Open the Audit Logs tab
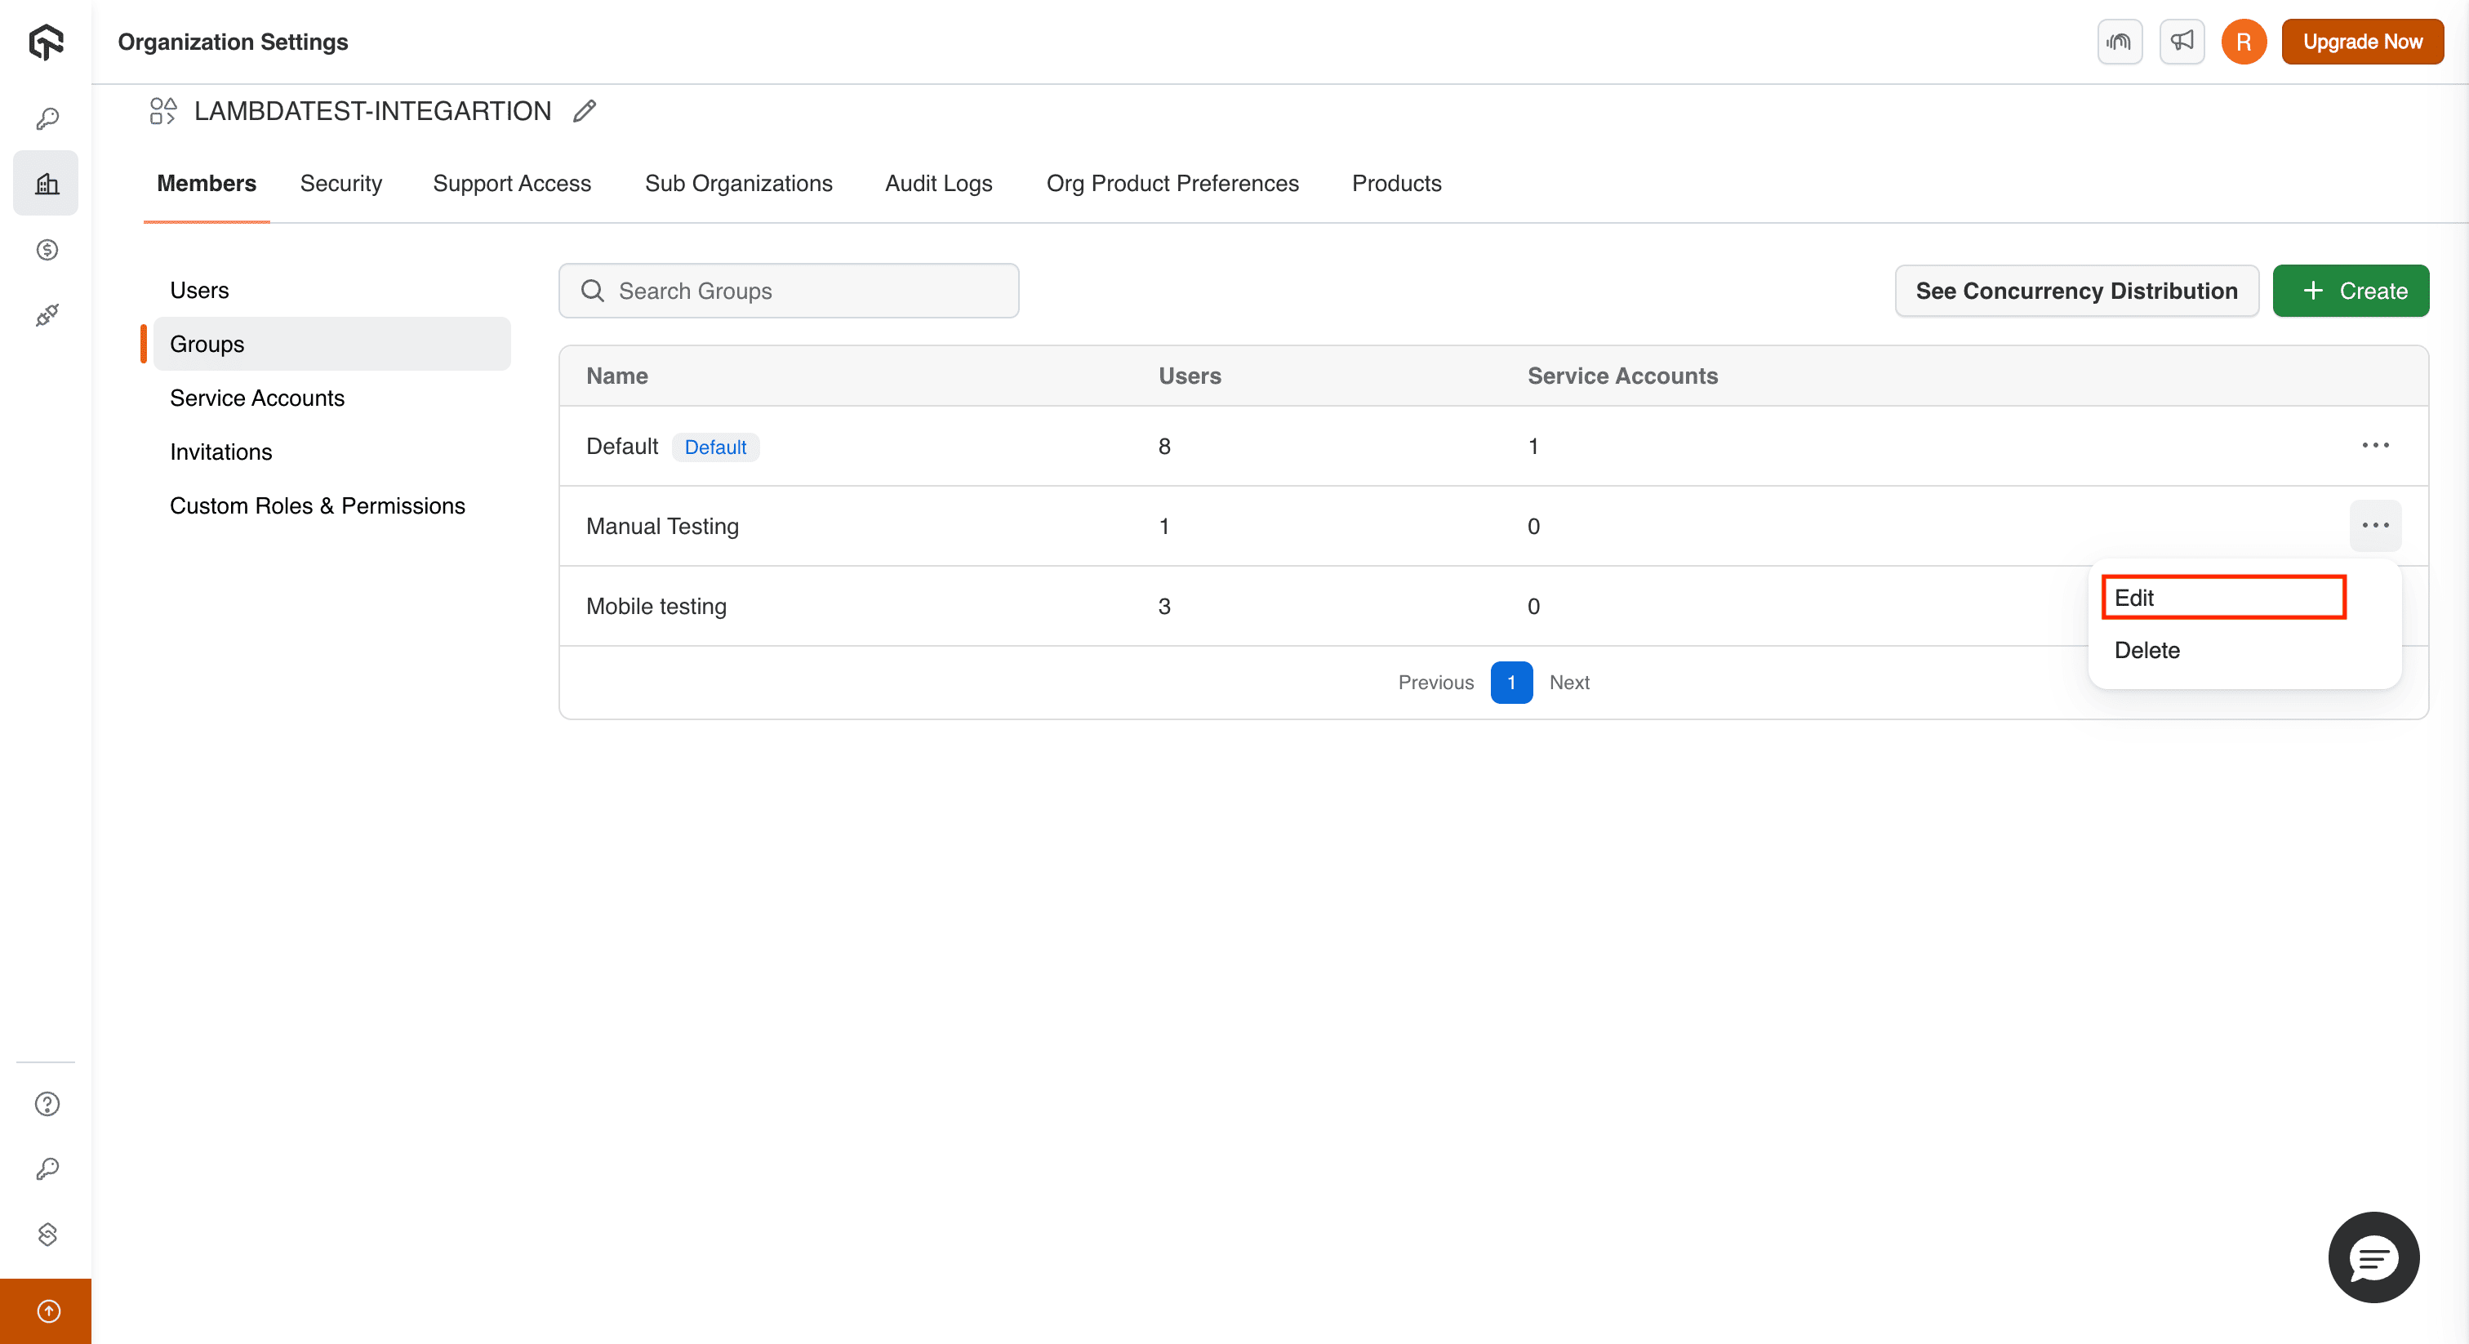Viewport: 2469px width, 1344px height. pyautogui.click(x=938, y=183)
